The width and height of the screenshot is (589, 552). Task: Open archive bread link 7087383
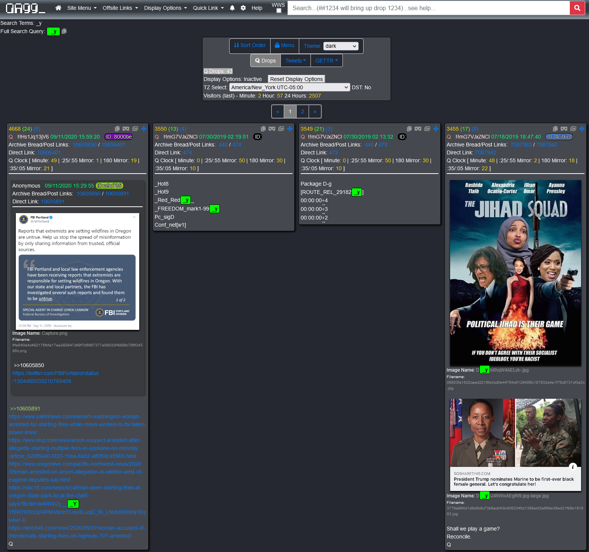pyautogui.click(x=521, y=145)
